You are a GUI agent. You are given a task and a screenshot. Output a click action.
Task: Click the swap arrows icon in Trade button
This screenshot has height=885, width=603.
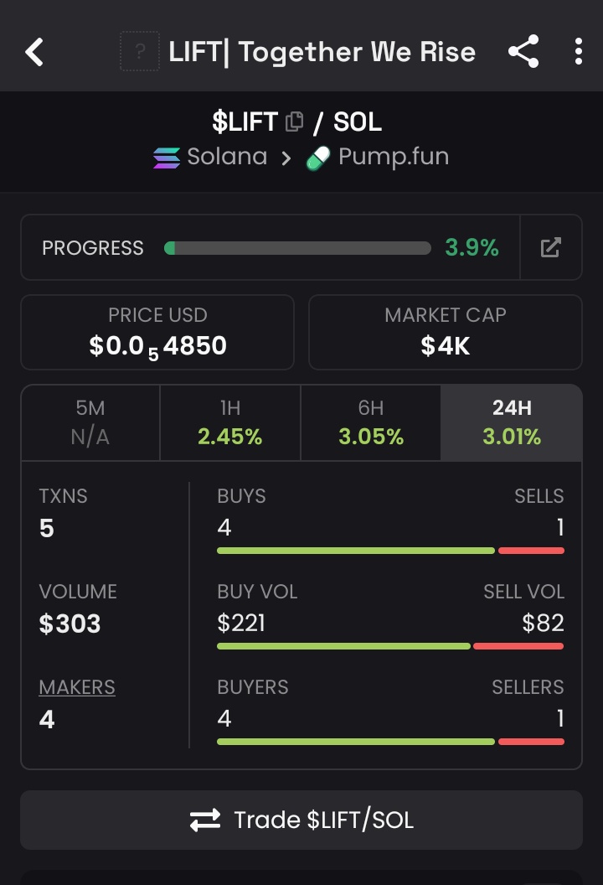coord(205,820)
